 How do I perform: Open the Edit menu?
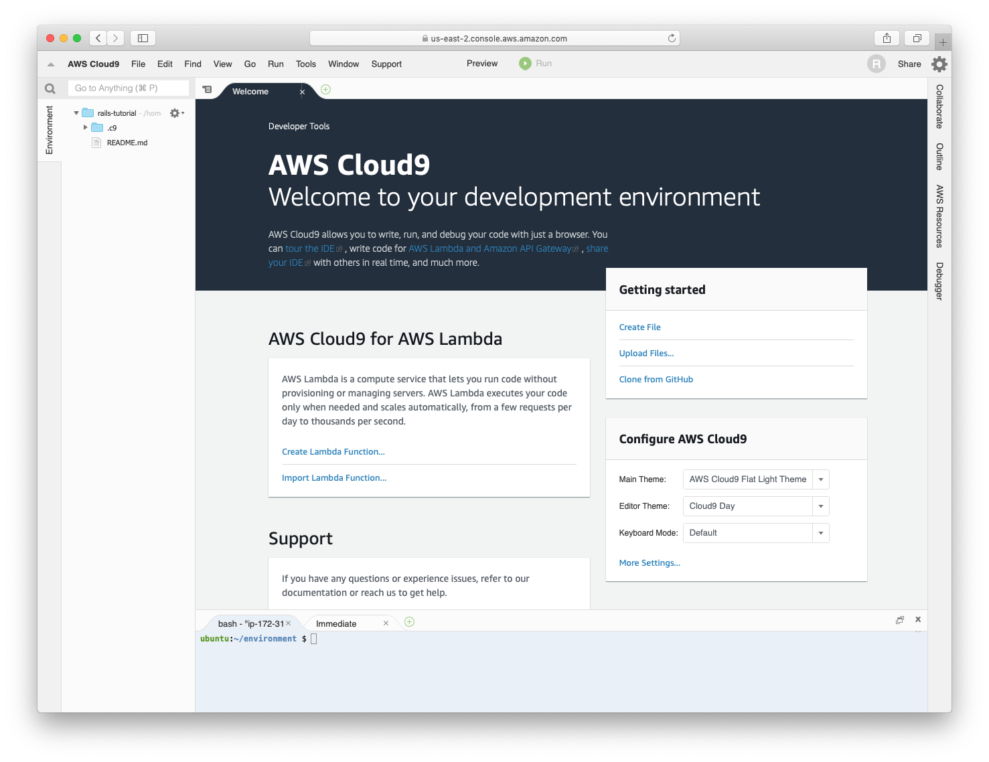165,64
